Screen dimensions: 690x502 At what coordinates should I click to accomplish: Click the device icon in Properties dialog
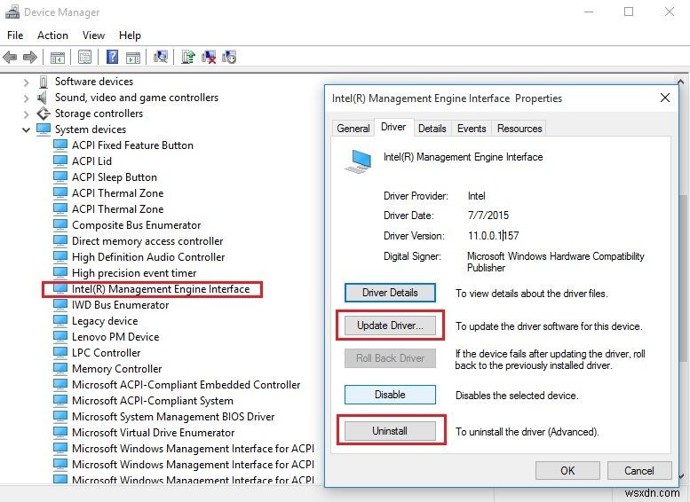tap(359, 161)
